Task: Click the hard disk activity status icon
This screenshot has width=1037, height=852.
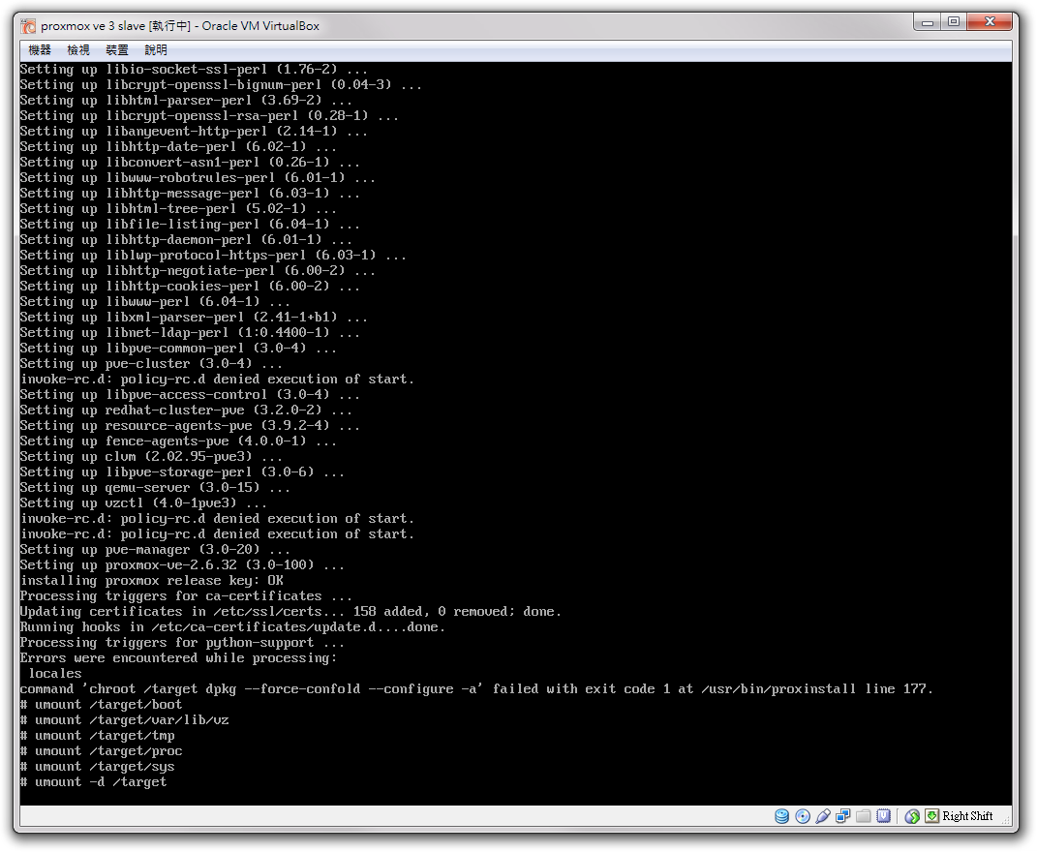Action: pos(781,816)
